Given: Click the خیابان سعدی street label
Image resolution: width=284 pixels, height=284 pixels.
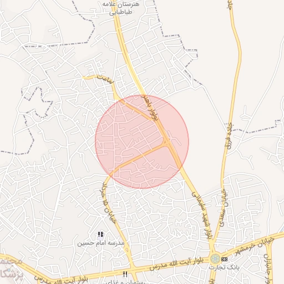Looking at the screenshot, I should (224, 208).
